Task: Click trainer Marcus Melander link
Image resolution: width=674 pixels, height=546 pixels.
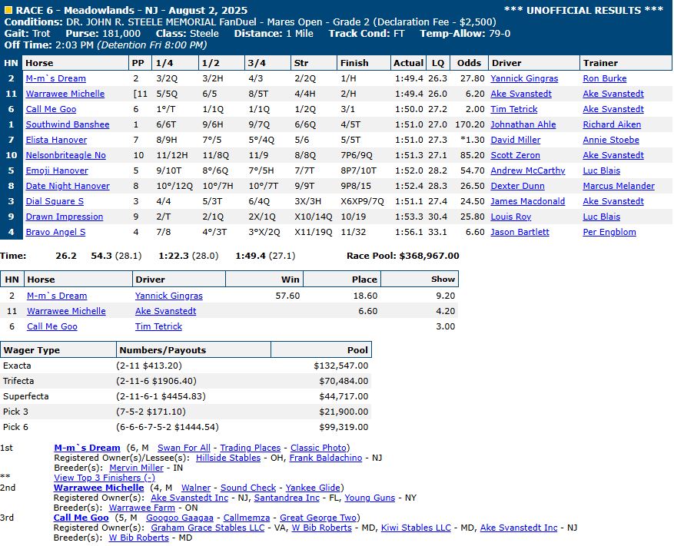Action: [x=619, y=186]
